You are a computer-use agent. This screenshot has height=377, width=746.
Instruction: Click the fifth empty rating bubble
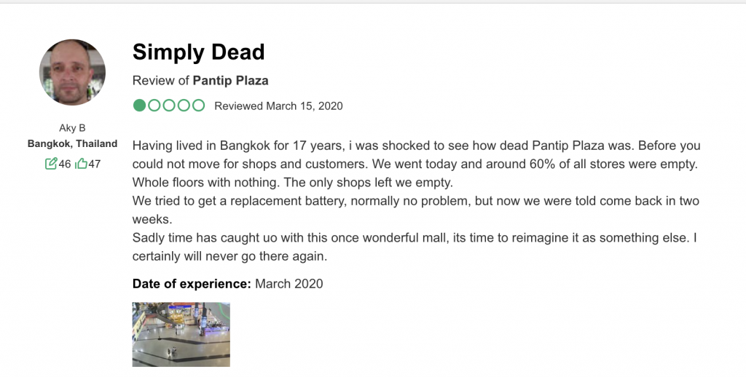(x=198, y=105)
